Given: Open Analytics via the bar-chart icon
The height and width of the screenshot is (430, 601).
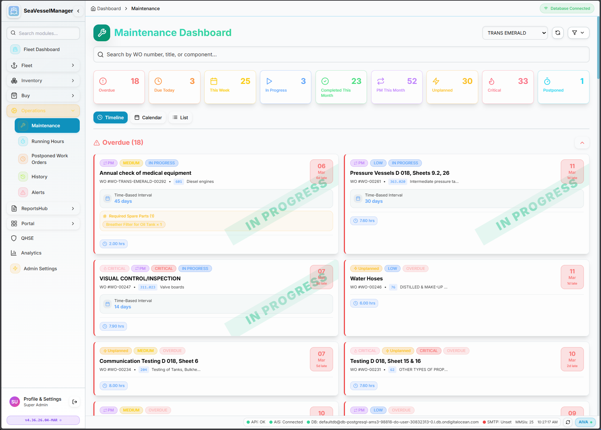Looking at the screenshot, I should tap(14, 253).
